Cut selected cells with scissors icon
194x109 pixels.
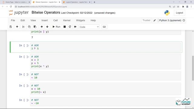pos(24,27)
